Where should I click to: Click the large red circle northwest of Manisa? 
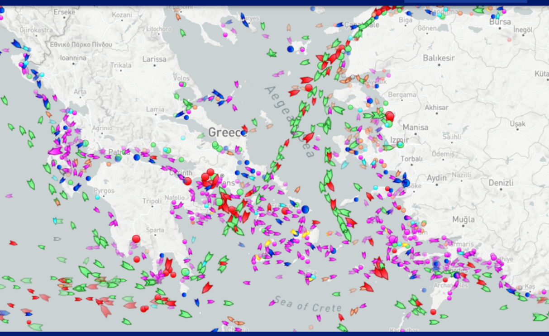[390, 117]
